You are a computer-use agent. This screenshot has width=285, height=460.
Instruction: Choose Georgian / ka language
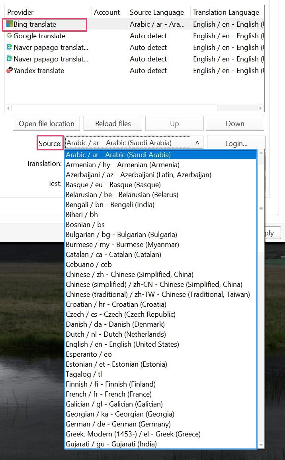coord(161,414)
